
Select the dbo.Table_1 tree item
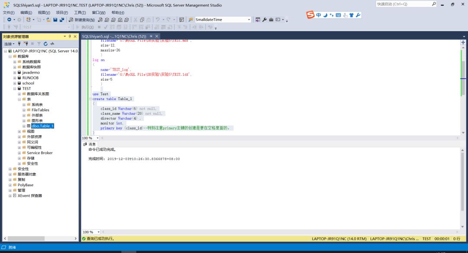42,126
